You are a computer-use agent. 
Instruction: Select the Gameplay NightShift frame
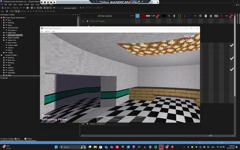click(15, 35)
